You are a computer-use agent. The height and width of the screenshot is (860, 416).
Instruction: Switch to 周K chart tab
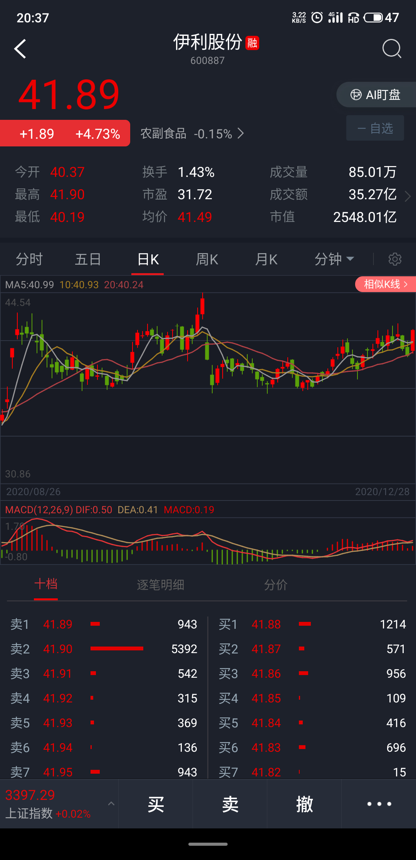coord(207,259)
